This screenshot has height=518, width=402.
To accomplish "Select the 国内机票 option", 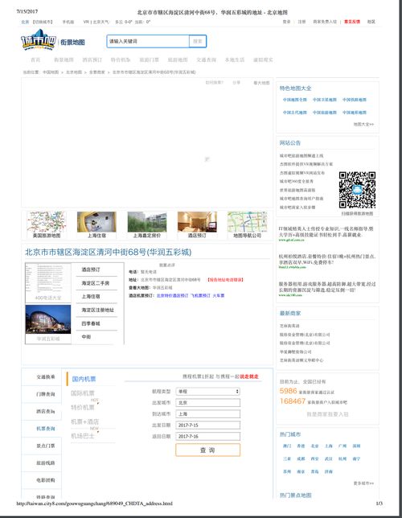I will pos(84,379).
